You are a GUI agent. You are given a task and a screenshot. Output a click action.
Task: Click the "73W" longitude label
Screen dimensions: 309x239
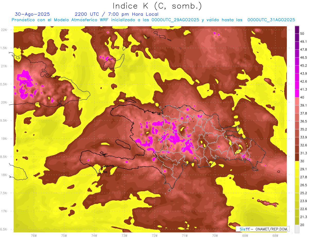pyautogui.click(x=124, y=236)
